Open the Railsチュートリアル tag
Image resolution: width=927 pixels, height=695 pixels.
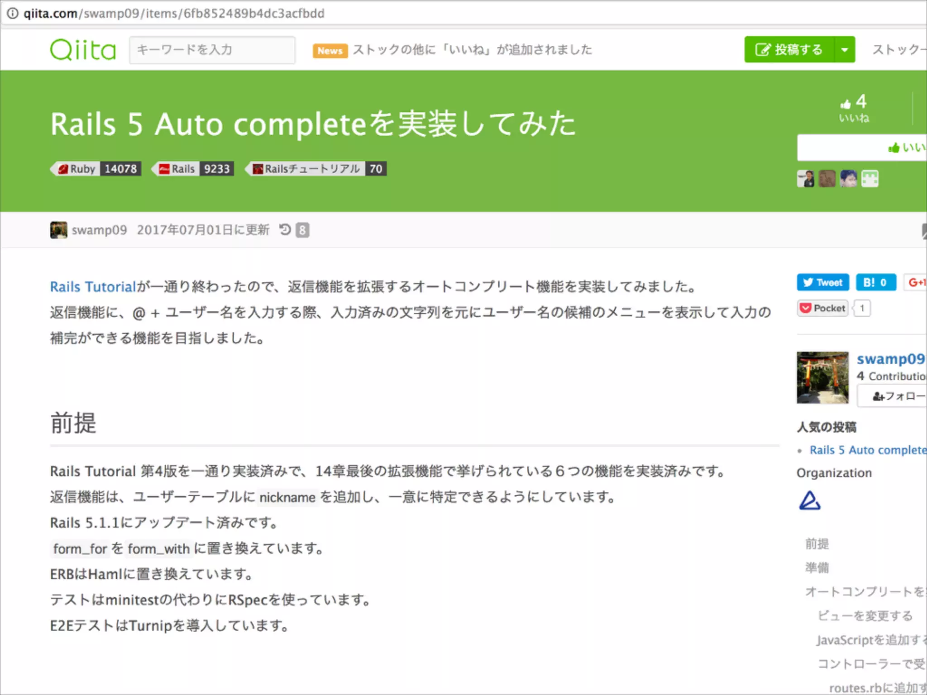coord(312,169)
